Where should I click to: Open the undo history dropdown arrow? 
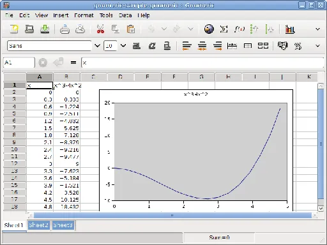(164, 29)
